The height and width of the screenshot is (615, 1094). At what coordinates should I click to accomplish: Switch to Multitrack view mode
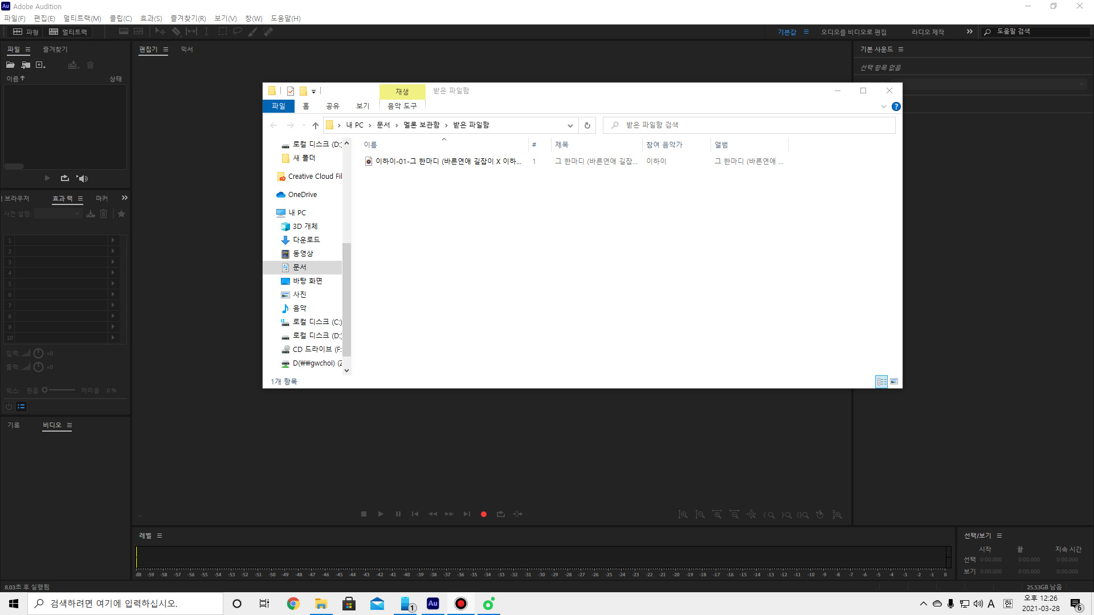pos(68,32)
